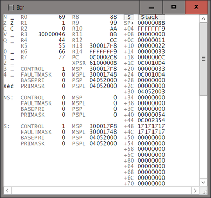
Task: Click the S column header button
Action: (129, 17)
